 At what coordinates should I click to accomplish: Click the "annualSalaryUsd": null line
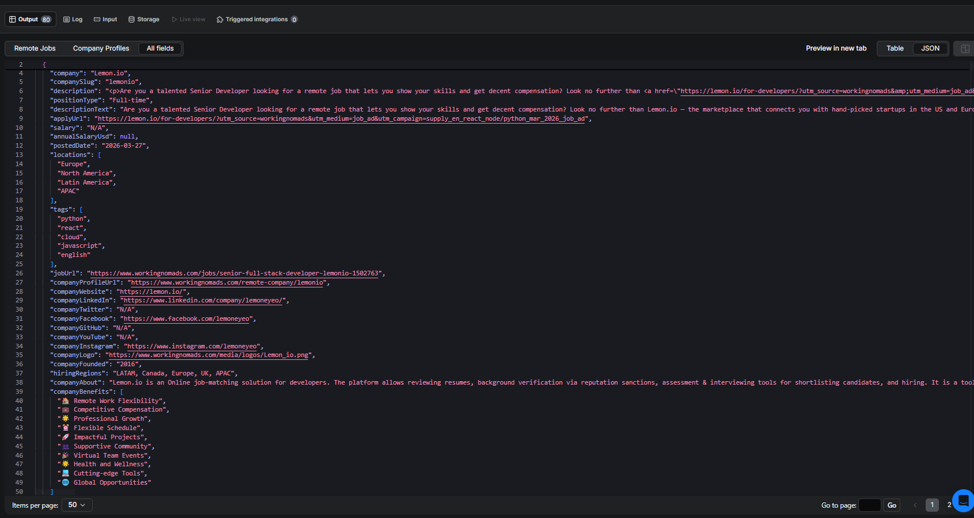coord(94,136)
